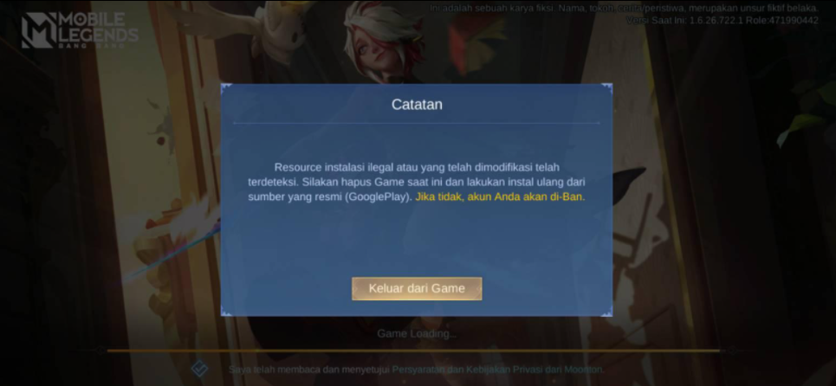This screenshot has width=836, height=386.
Task: Click the game loading progress bar
Action: (x=416, y=351)
